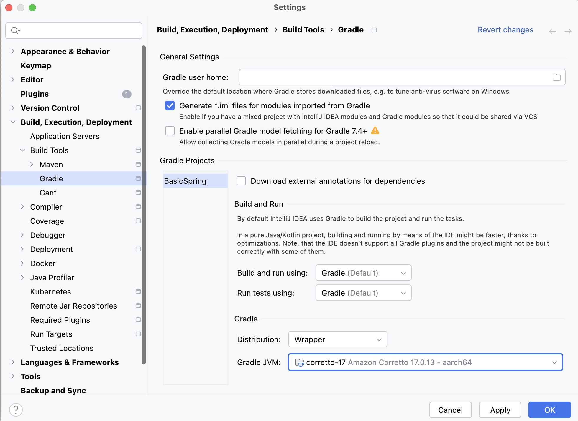Click the project icon next to Run Targets
Screen dimensions: 578x421
[x=138, y=334]
